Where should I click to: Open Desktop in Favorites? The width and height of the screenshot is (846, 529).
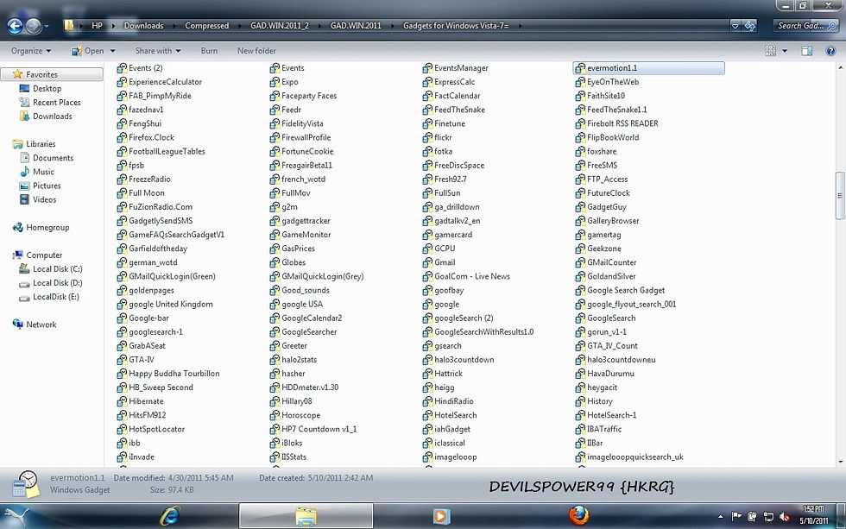click(x=41, y=88)
